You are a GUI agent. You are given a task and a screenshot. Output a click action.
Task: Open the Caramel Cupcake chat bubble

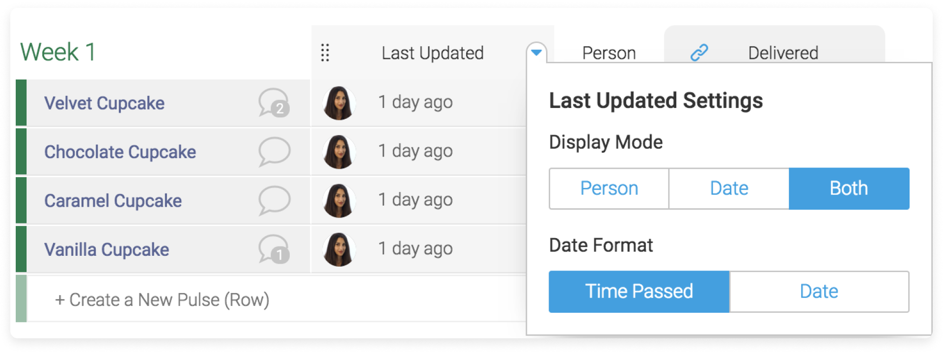point(274,200)
